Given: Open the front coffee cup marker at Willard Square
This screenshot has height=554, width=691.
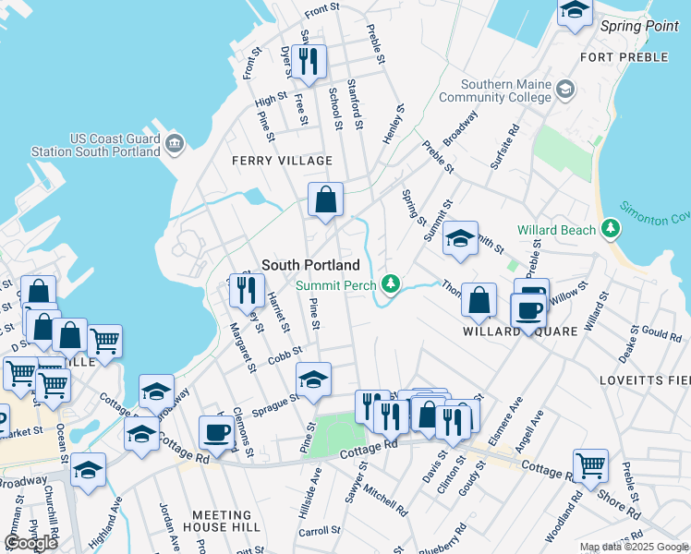Looking at the screenshot, I should point(528,312).
